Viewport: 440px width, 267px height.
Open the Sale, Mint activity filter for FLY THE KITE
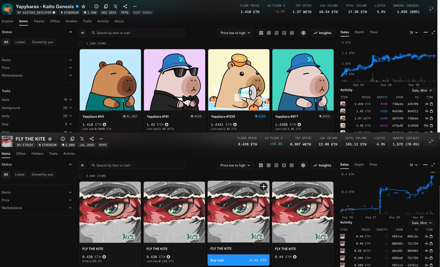click(421, 223)
